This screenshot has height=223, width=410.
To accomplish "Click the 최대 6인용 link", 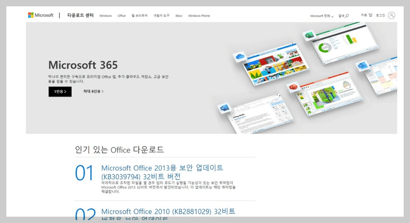I will [94, 91].
